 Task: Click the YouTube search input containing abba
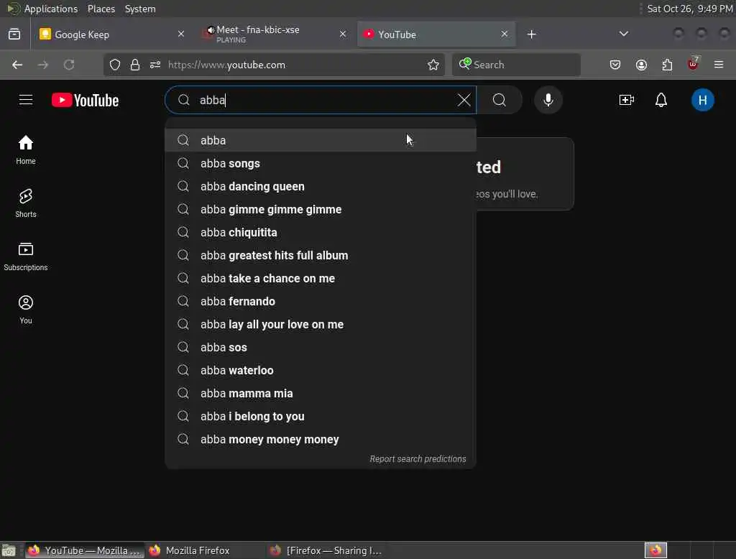point(321,100)
